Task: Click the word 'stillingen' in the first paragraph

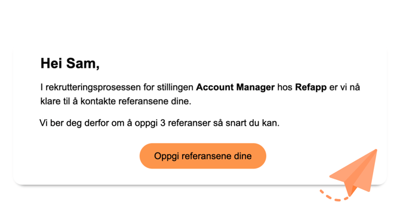Action: (175, 88)
